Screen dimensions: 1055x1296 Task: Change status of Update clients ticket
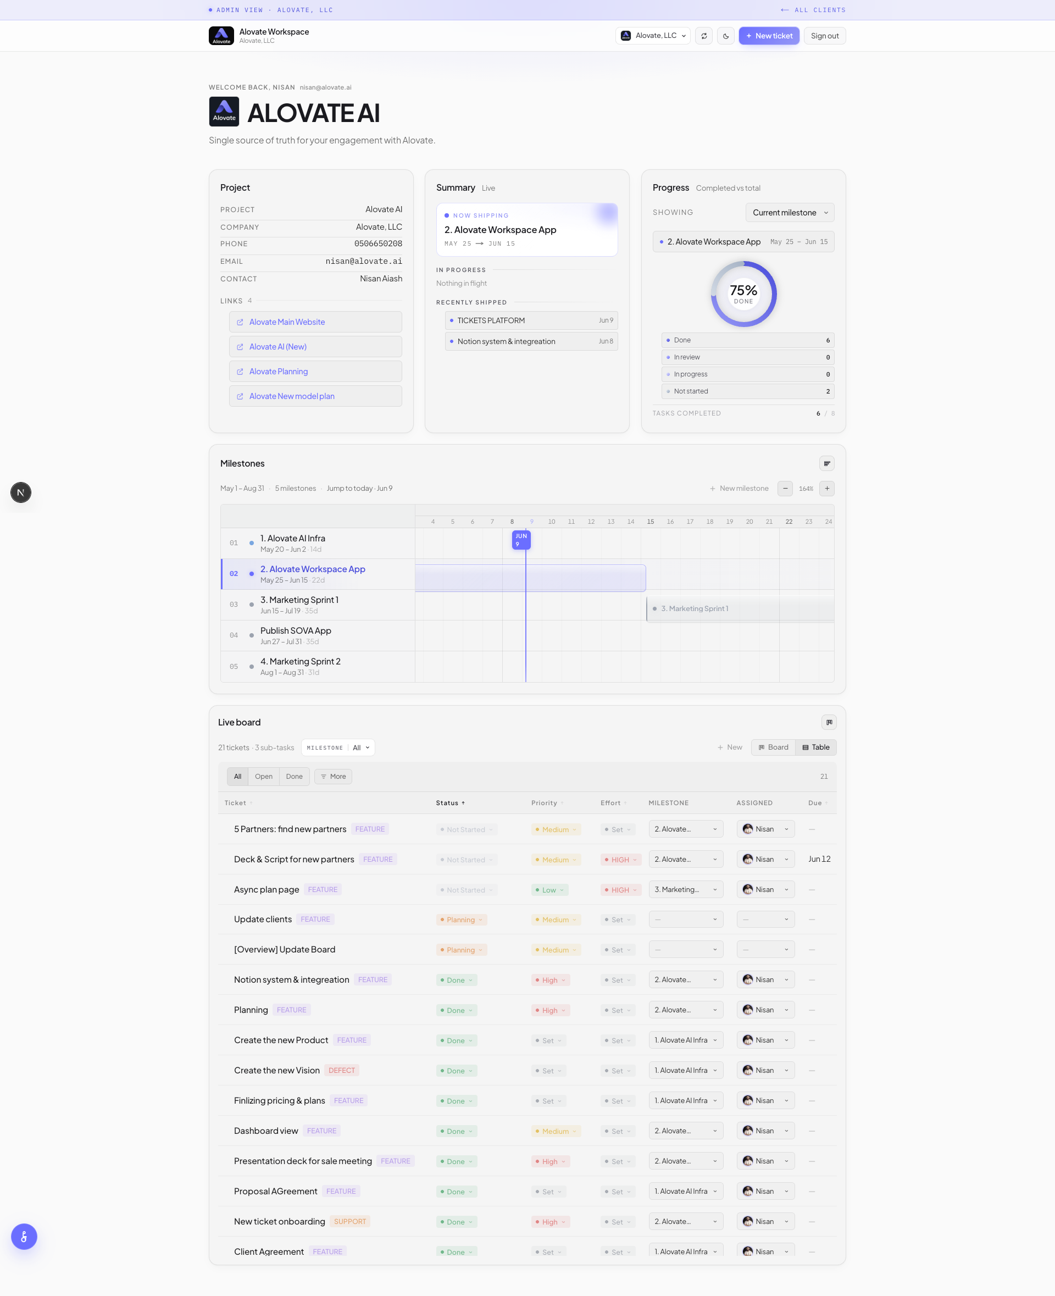coord(462,920)
